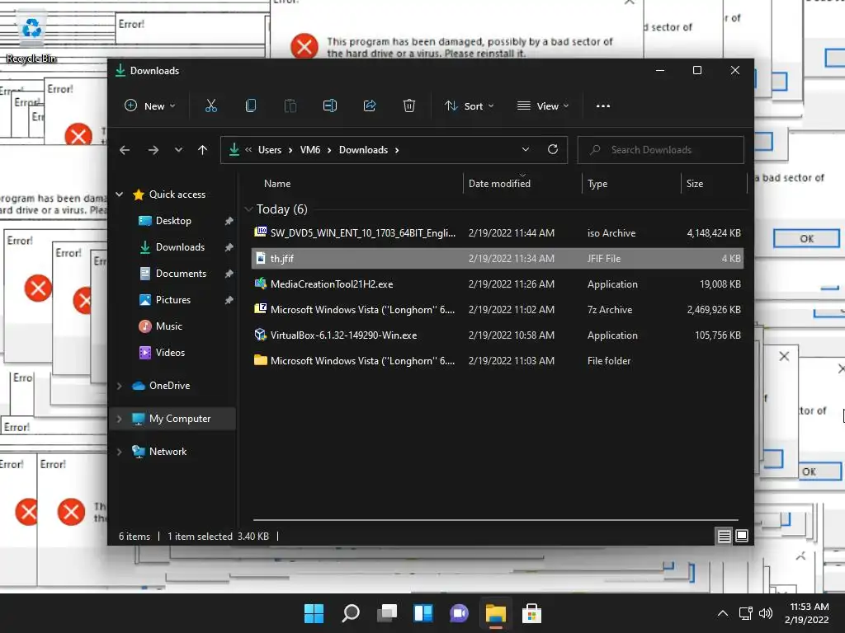Click the horizontal scrollbar in file list
Image resolution: width=845 pixels, height=633 pixels.
coord(496,520)
